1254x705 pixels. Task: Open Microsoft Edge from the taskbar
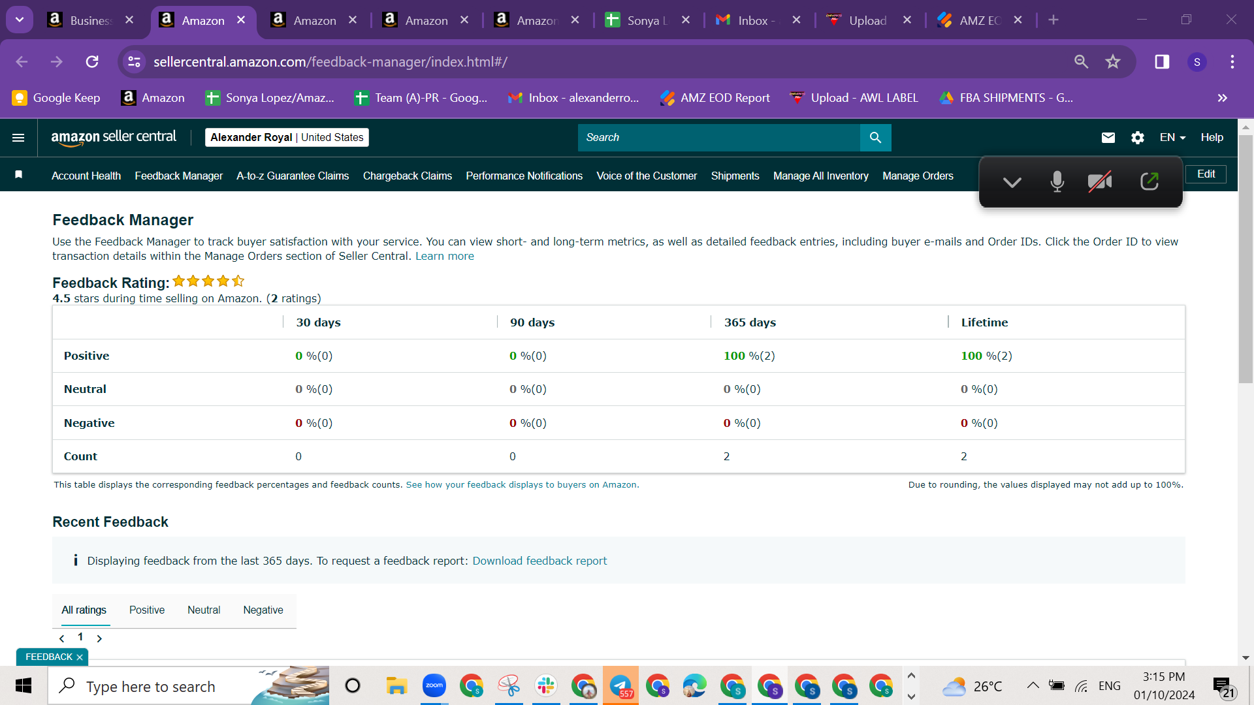coord(695,686)
